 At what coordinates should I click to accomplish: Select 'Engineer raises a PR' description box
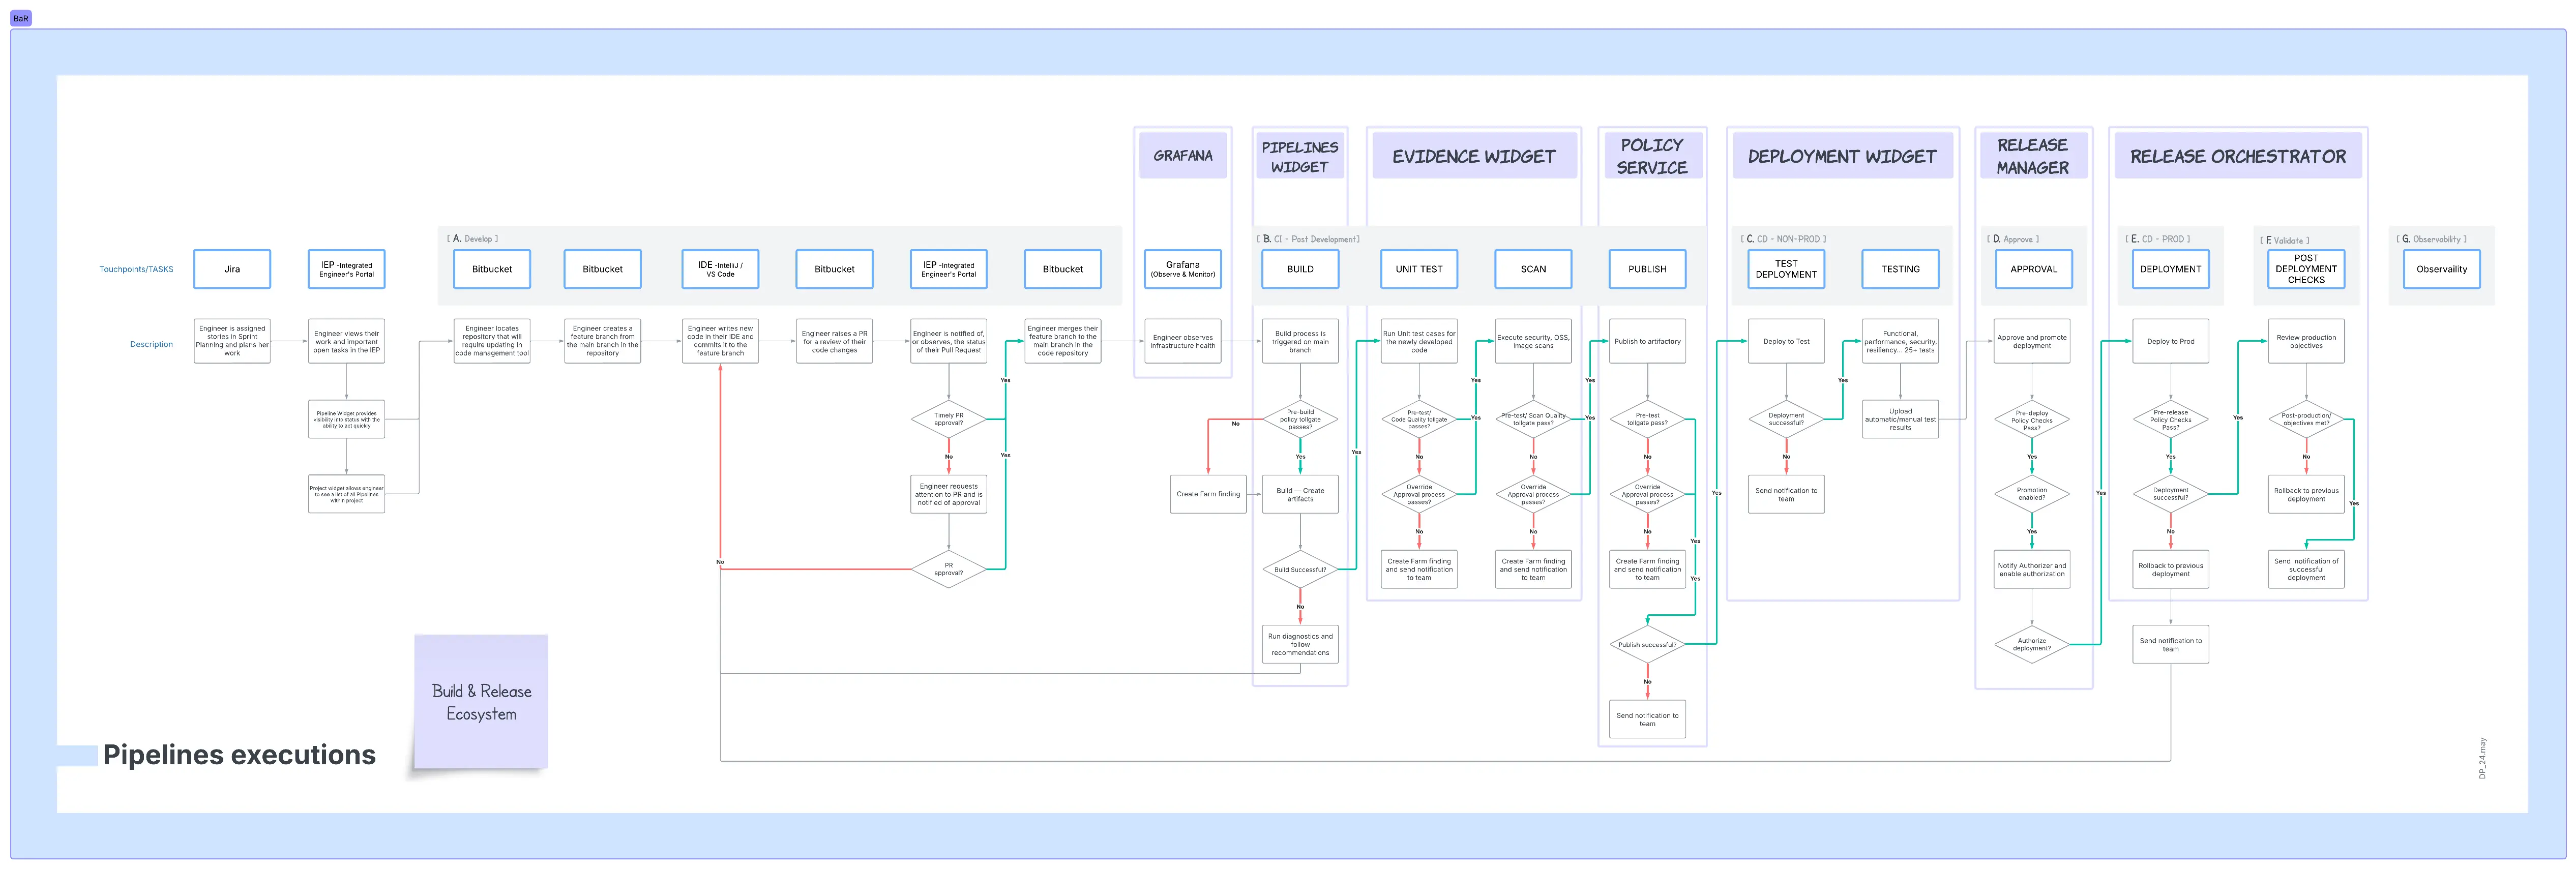coord(834,341)
